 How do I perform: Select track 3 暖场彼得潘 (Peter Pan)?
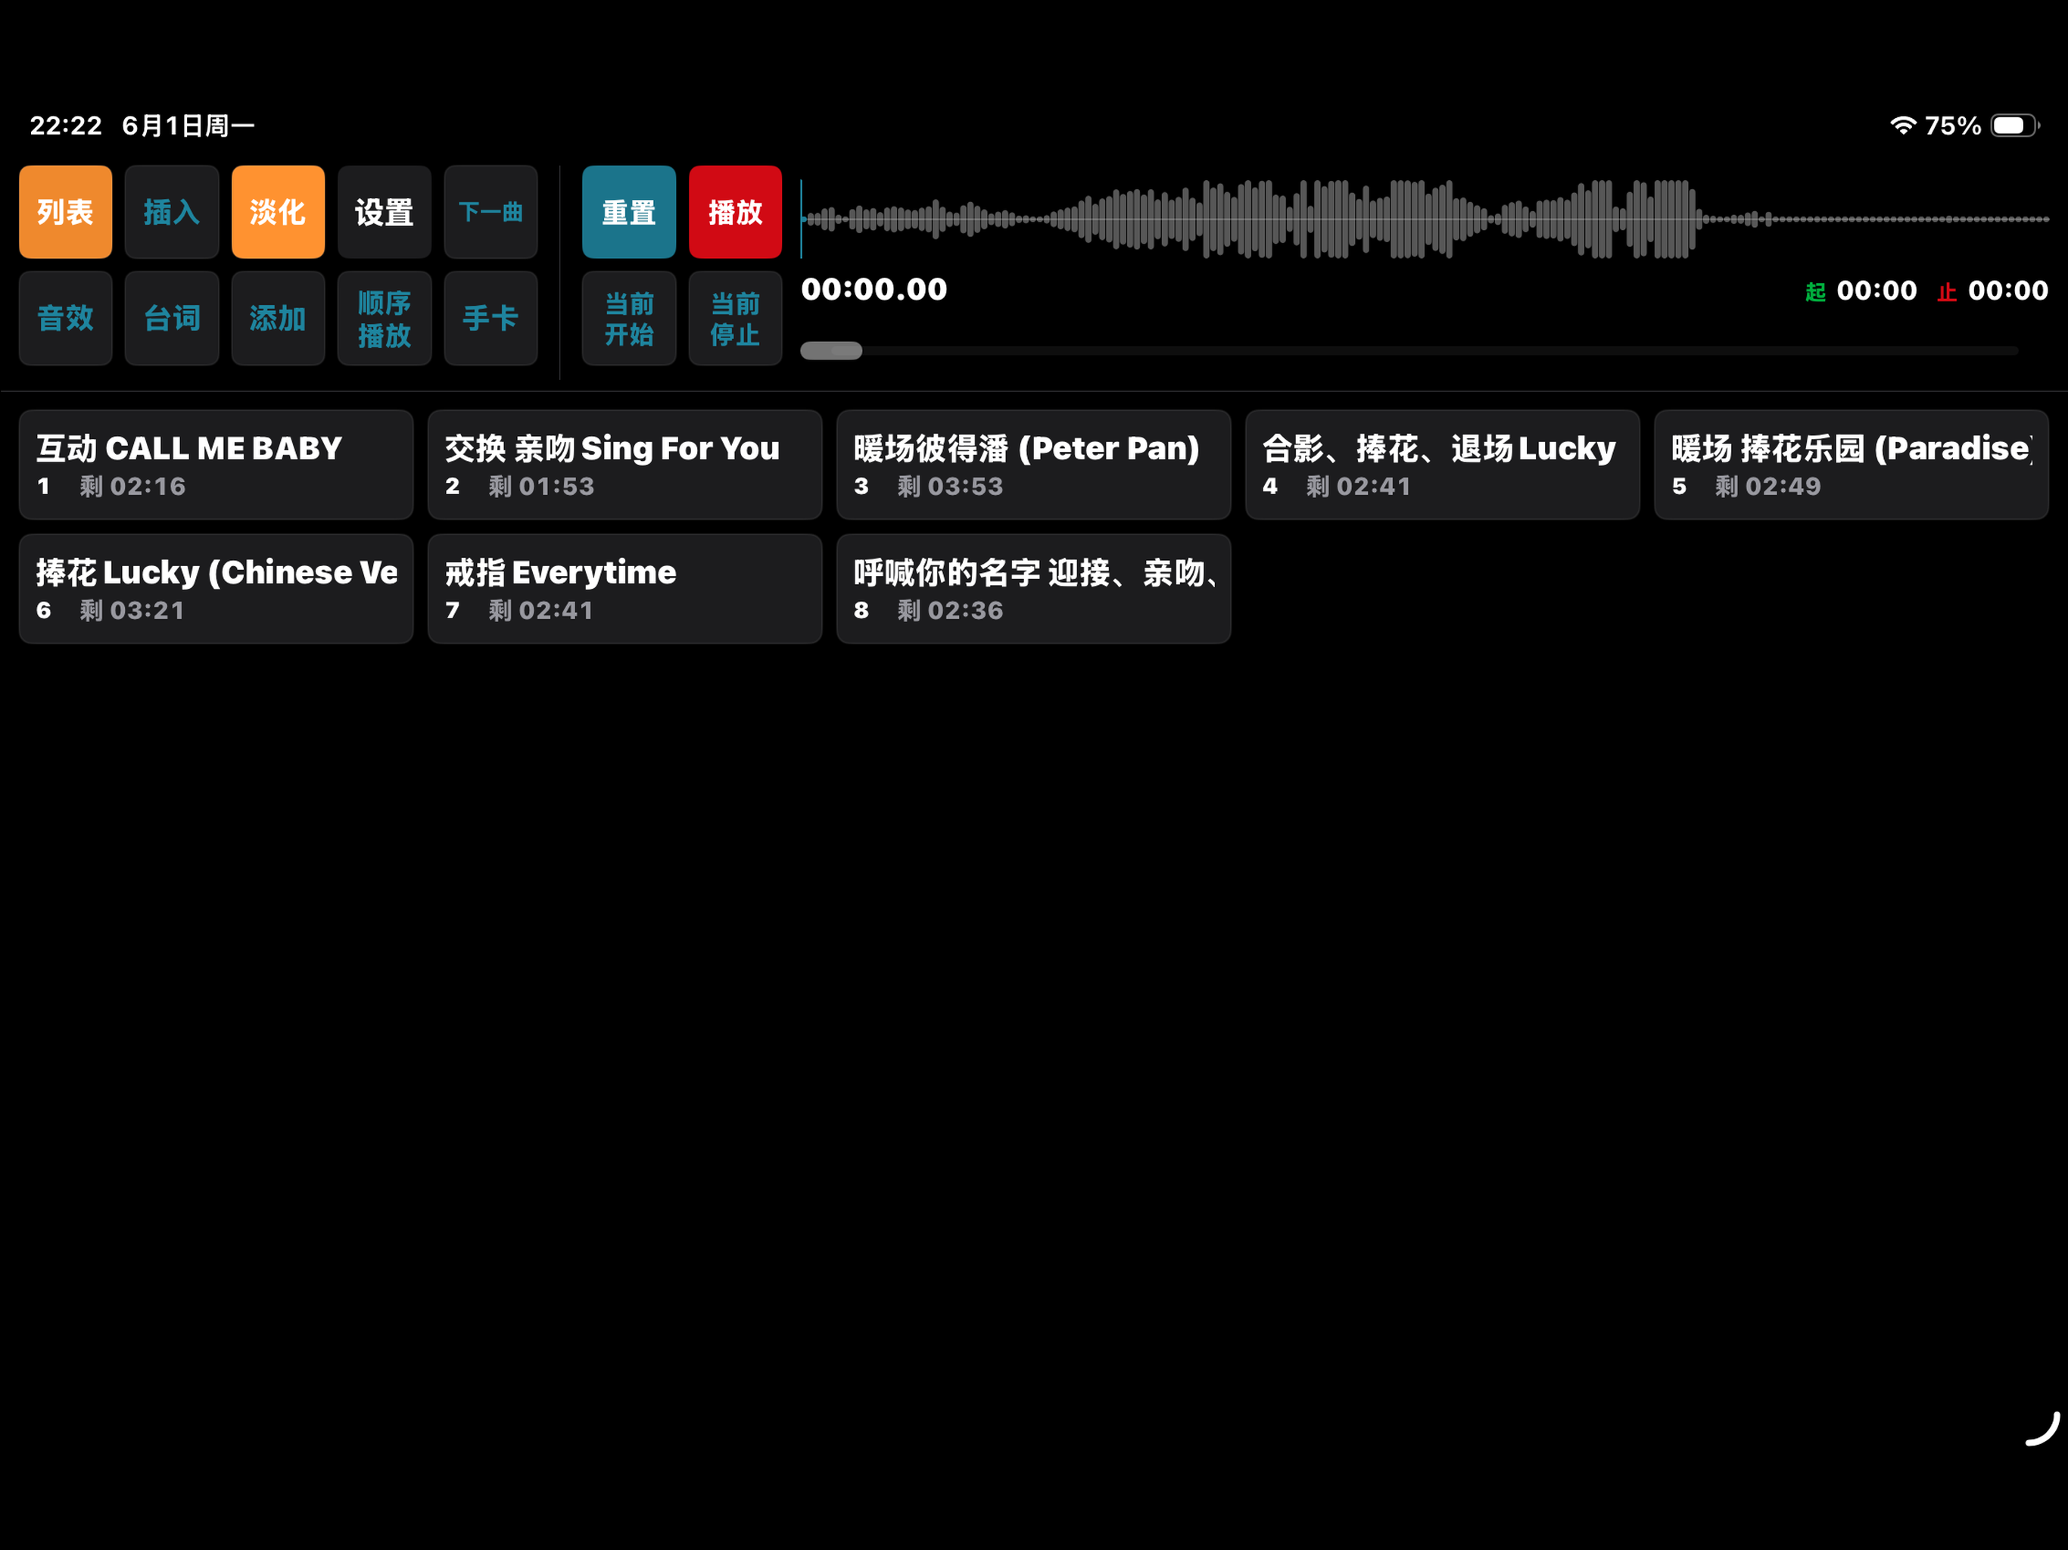[x=1034, y=465]
